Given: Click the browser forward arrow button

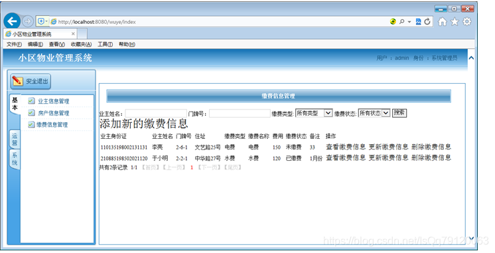Looking at the screenshot, I should pos(28,21).
